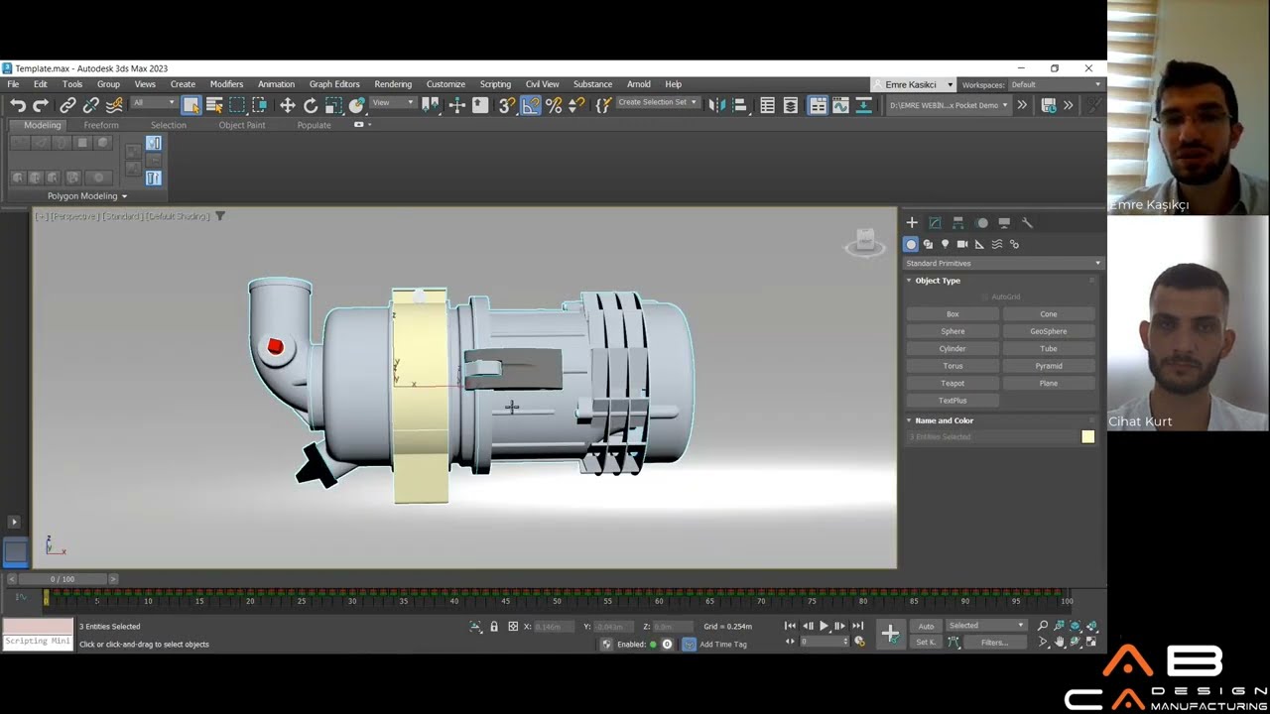
Task: Switch to the Freeform ribbon tab
Action: [x=101, y=125]
